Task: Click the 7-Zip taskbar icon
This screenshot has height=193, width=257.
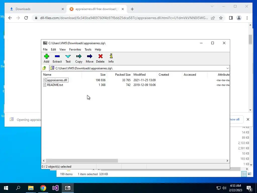Action: pyautogui.click(x=68, y=188)
